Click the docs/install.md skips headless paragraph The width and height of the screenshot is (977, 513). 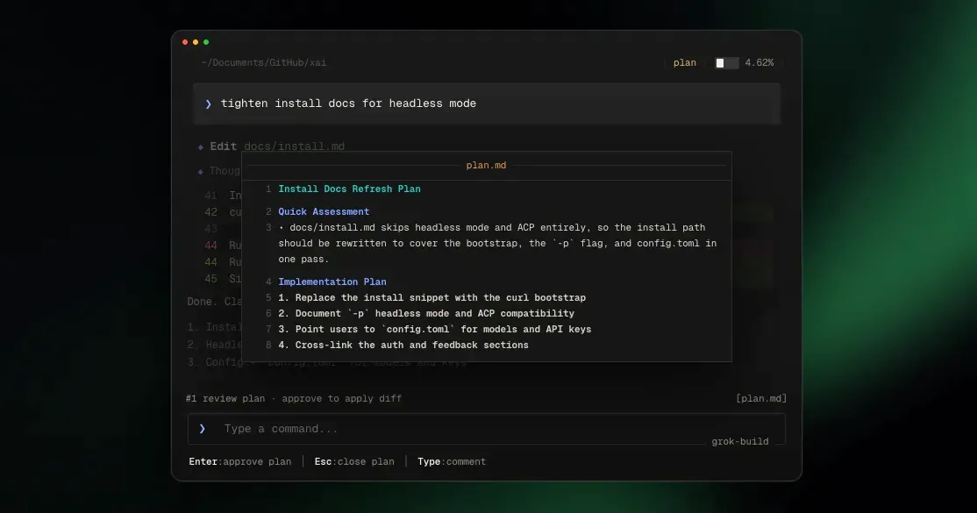pyautogui.click(x=497, y=243)
